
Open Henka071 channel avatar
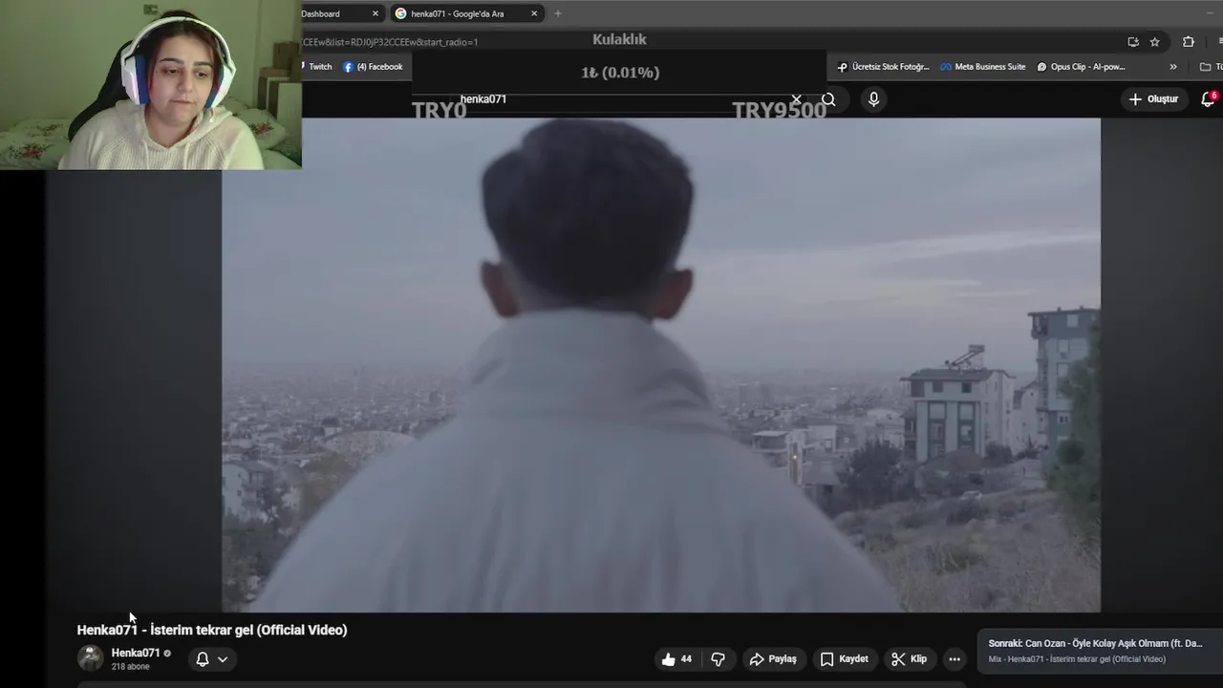(x=90, y=658)
